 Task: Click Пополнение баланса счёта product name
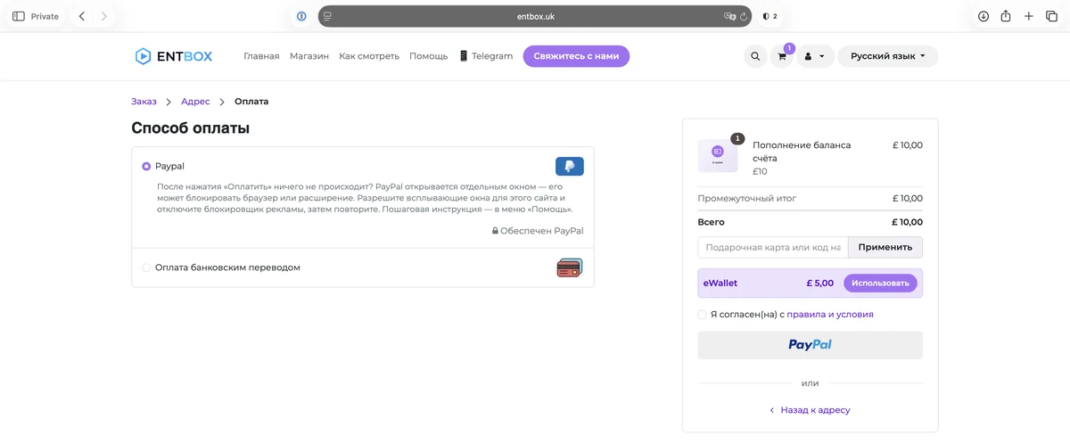click(802, 152)
